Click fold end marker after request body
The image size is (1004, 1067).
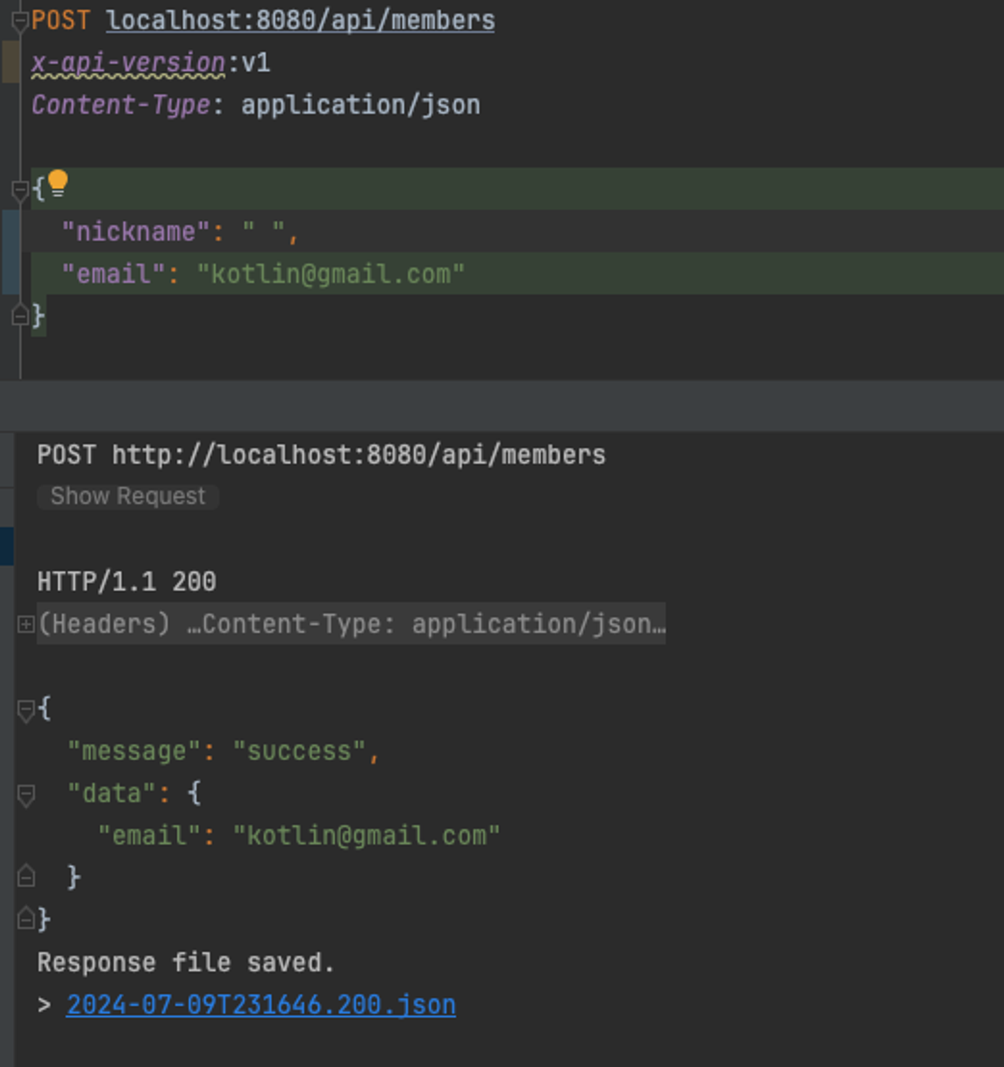[x=20, y=316]
